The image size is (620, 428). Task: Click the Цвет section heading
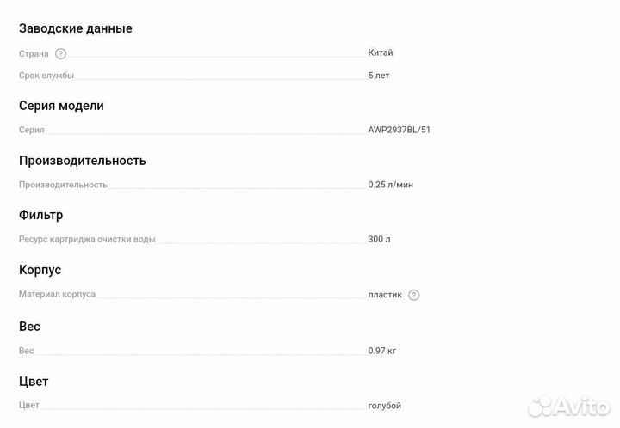[x=34, y=381]
